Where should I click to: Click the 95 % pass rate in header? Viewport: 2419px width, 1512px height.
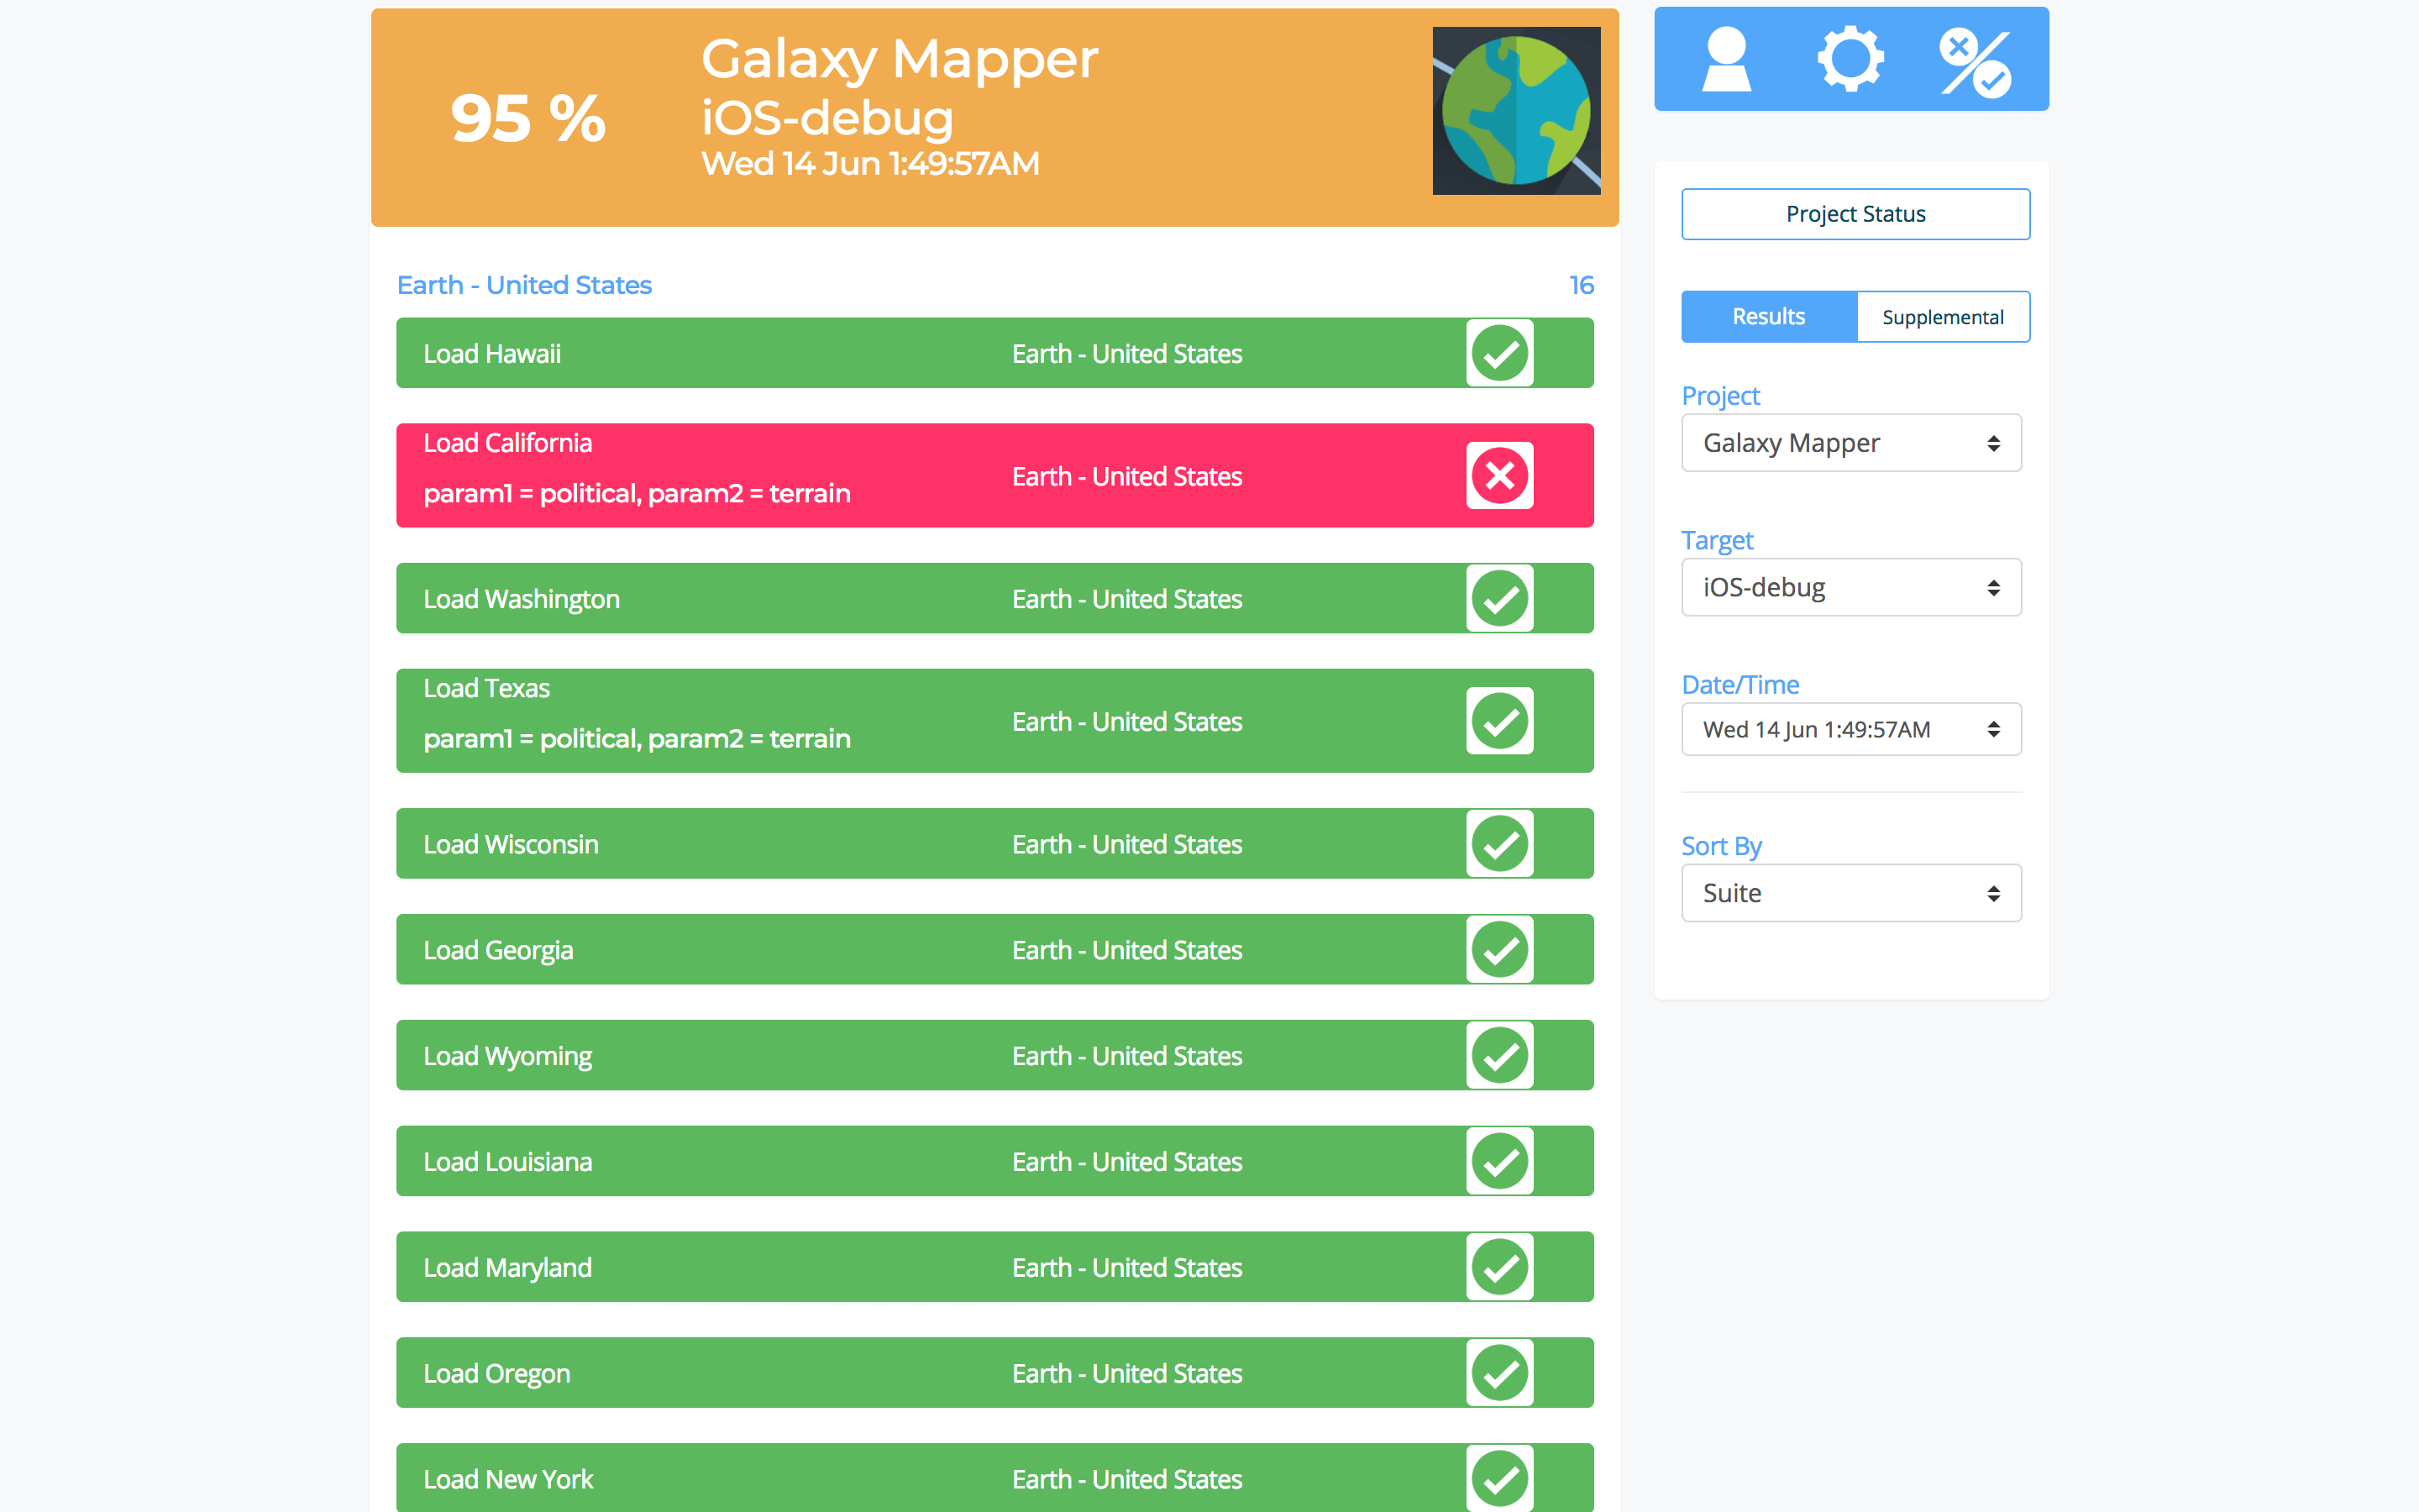click(527, 118)
